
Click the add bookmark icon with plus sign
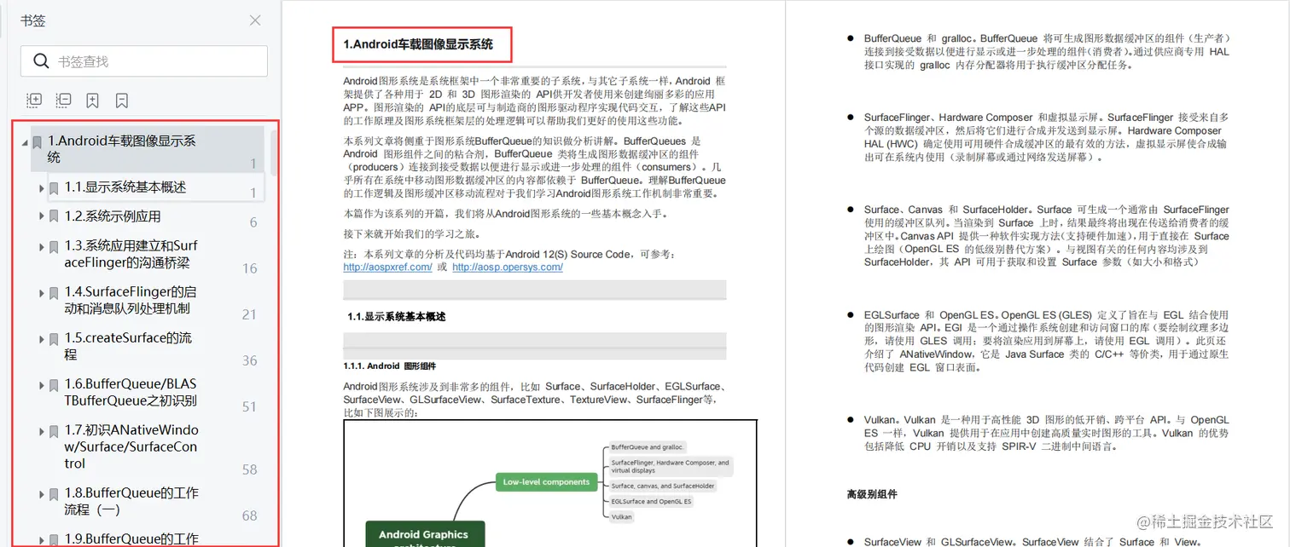(x=92, y=100)
